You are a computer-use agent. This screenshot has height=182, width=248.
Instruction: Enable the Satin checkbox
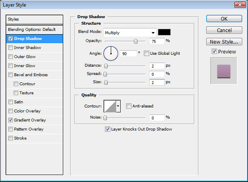pyautogui.click(x=10, y=102)
